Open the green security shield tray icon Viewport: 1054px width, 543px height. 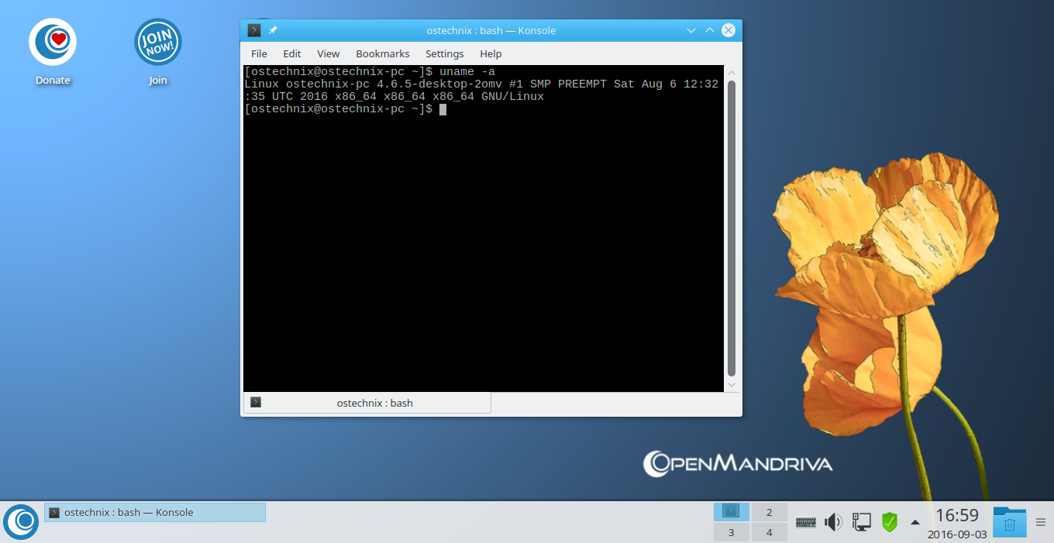(x=890, y=521)
